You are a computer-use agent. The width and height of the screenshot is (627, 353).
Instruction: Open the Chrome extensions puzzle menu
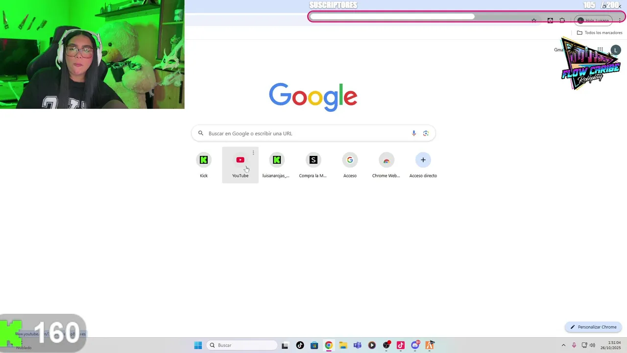click(x=562, y=21)
